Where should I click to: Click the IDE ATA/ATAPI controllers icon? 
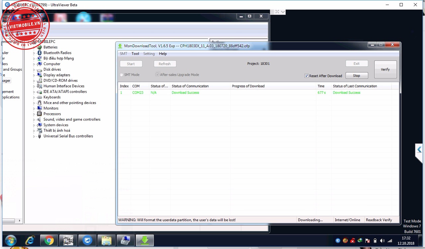[40, 92]
